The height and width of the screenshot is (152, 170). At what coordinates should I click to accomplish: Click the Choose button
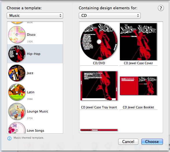coord(152,142)
